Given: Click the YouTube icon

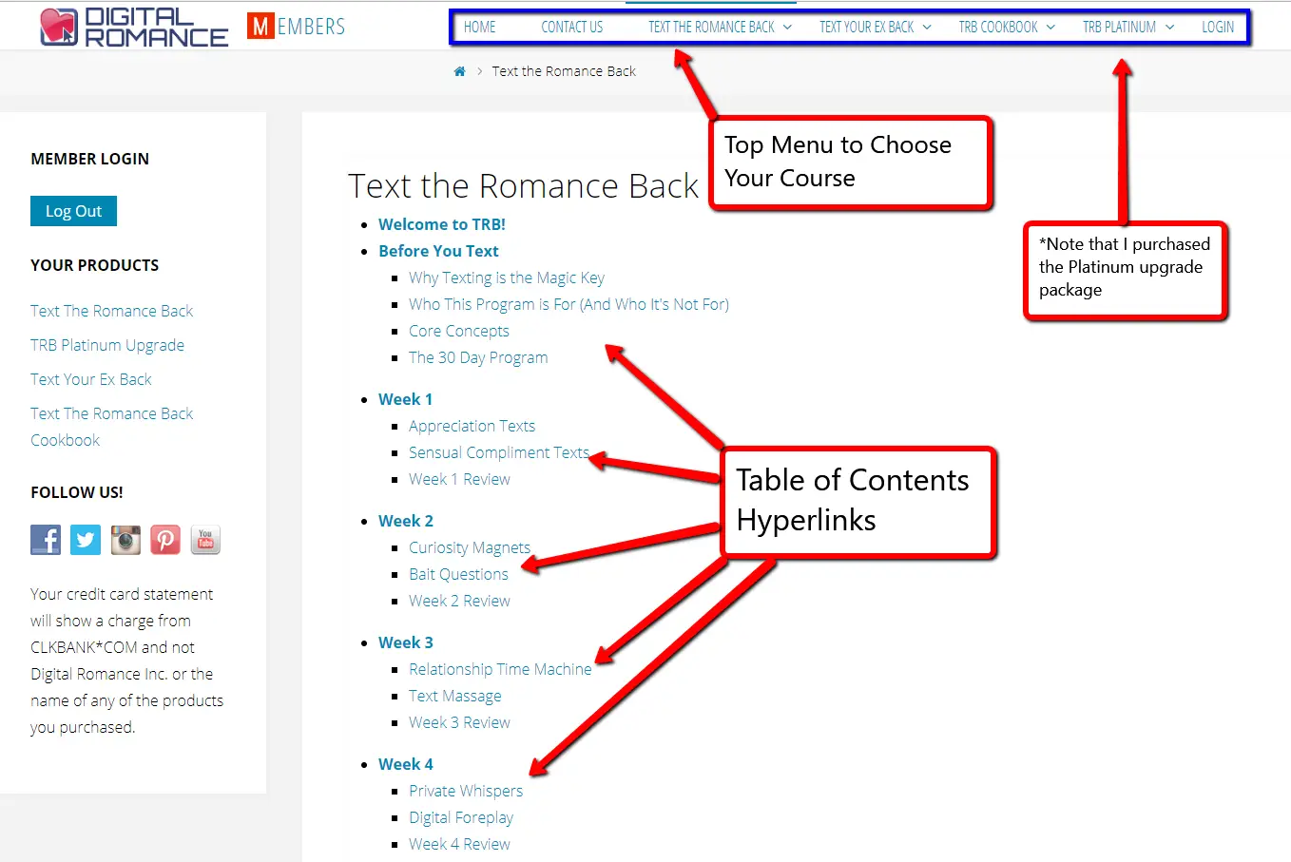Looking at the screenshot, I should pyautogui.click(x=204, y=540).
